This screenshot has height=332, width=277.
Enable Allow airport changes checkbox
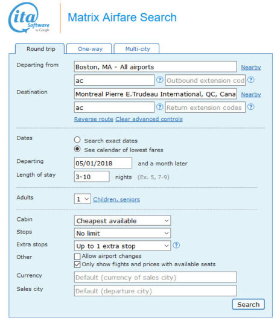point(77,257)
